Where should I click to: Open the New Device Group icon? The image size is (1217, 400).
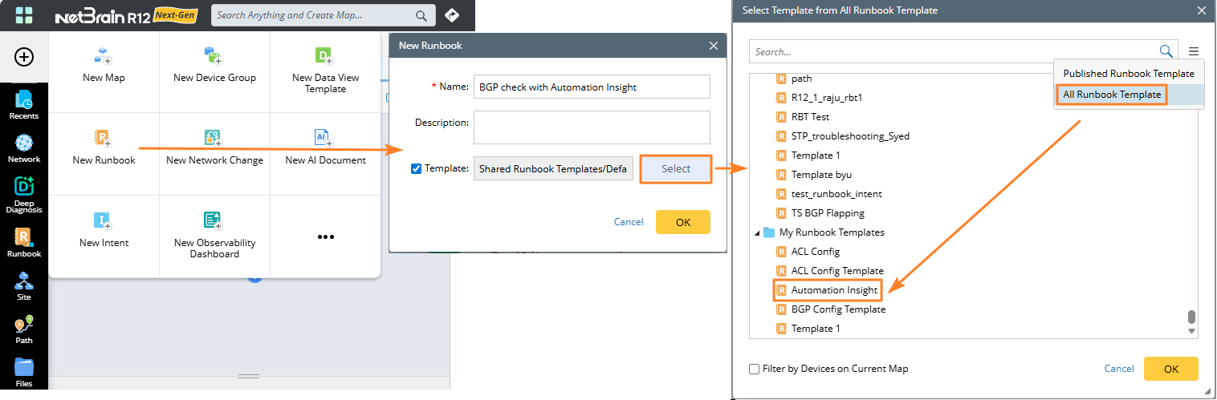point(214,56)
